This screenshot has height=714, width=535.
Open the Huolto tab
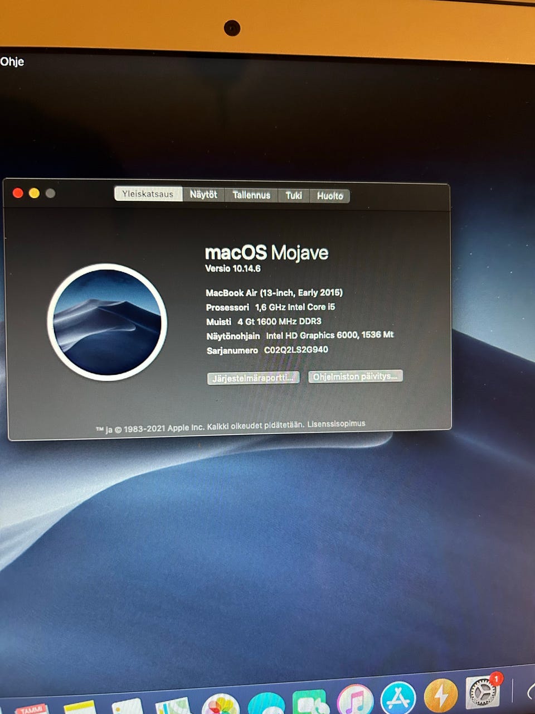point(330,196)
